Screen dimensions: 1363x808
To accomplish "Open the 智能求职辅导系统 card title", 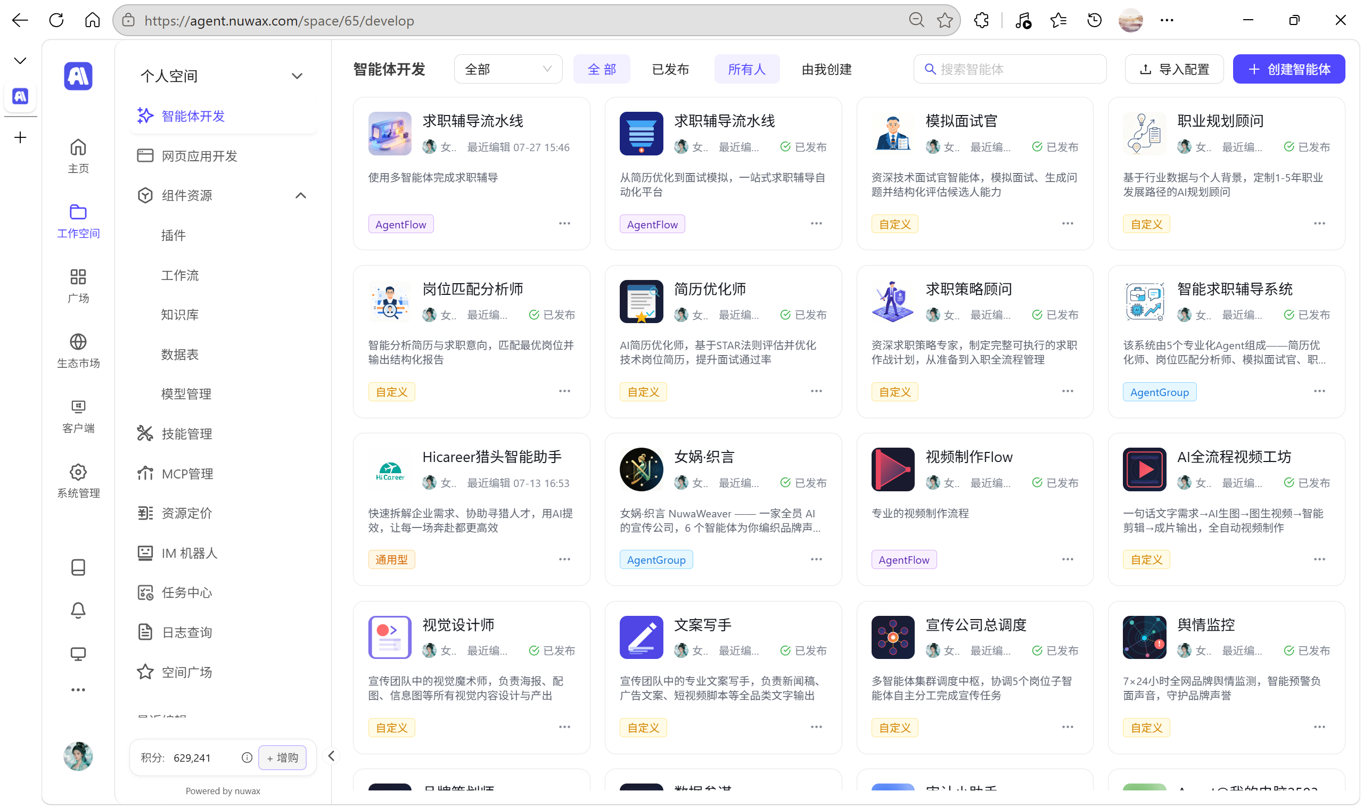I will click(1235, 289).
